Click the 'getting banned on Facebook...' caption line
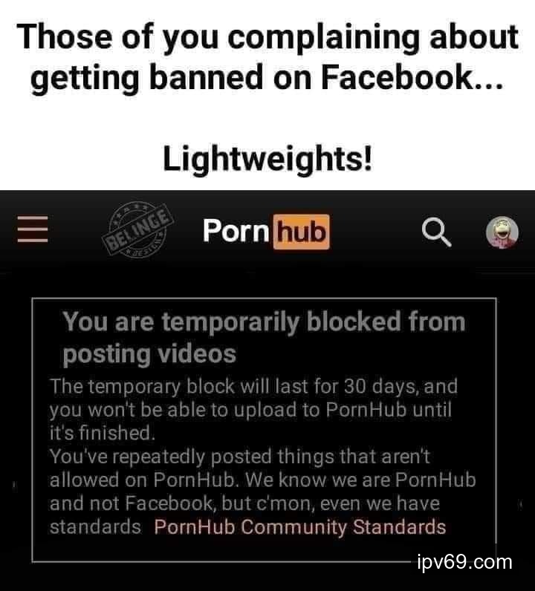 [x=266, y=79]
